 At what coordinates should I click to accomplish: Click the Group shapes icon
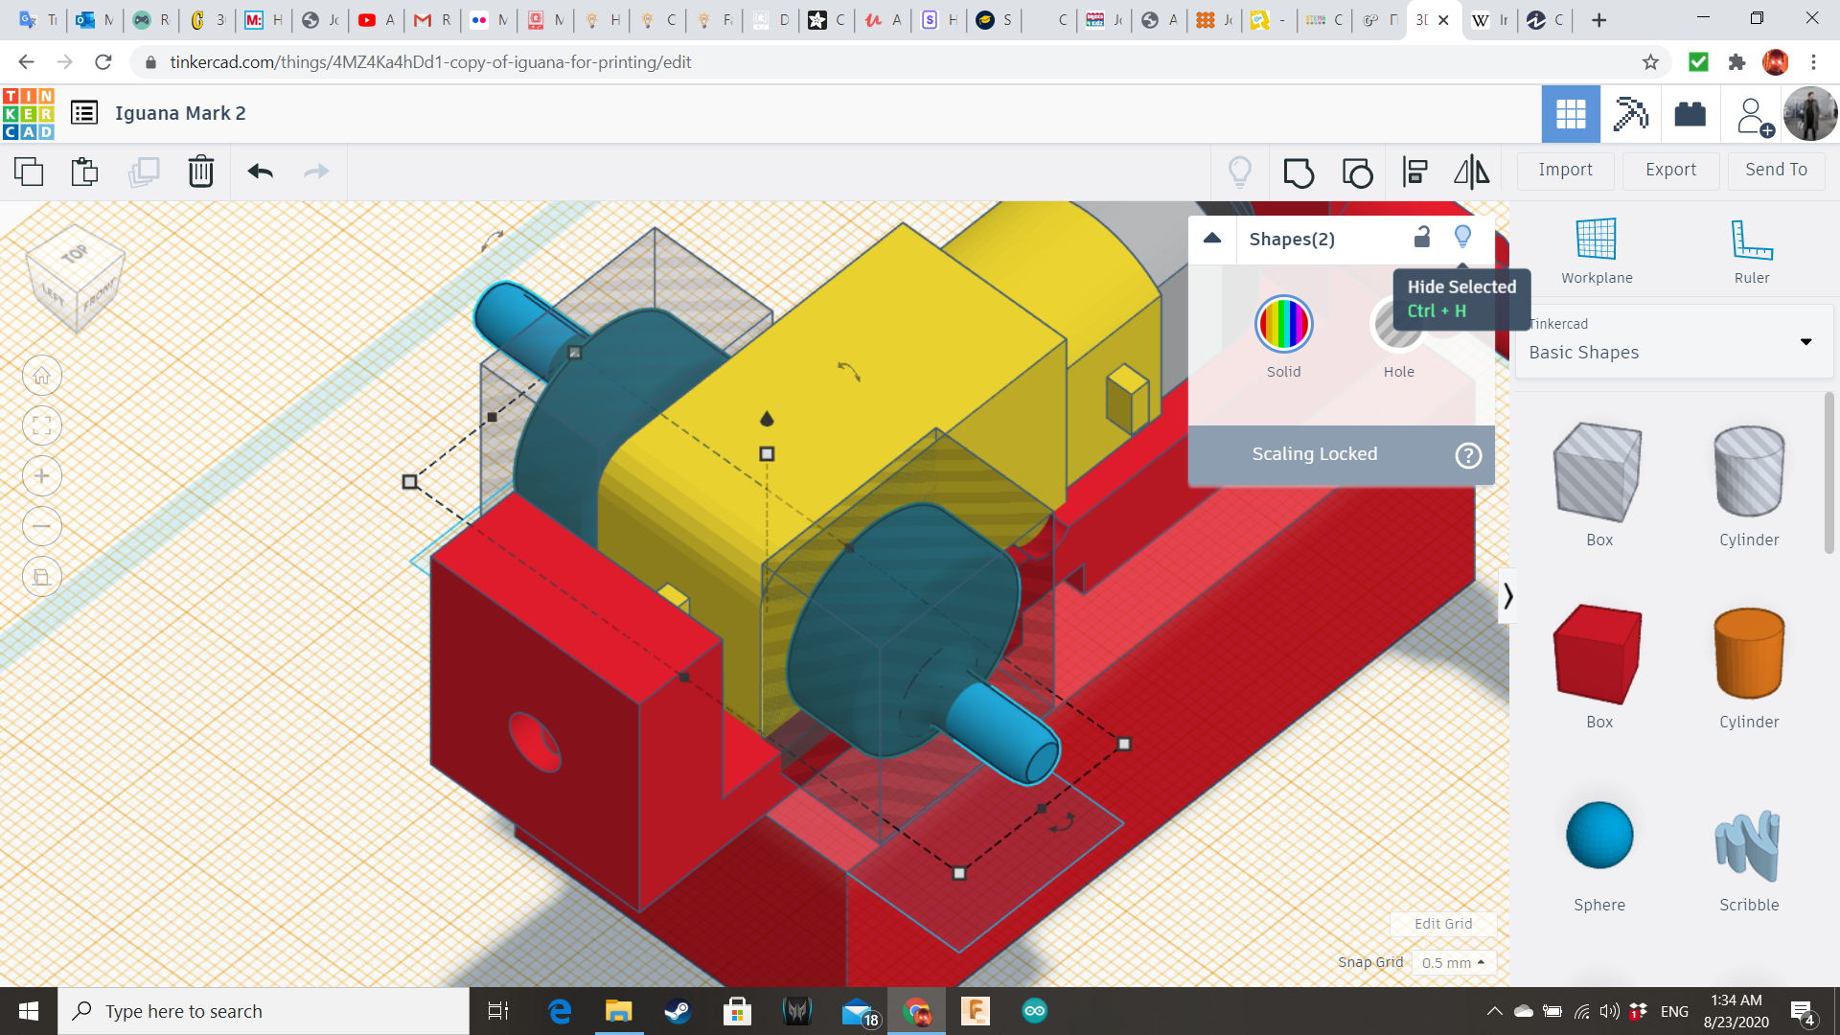(1299, 172)
